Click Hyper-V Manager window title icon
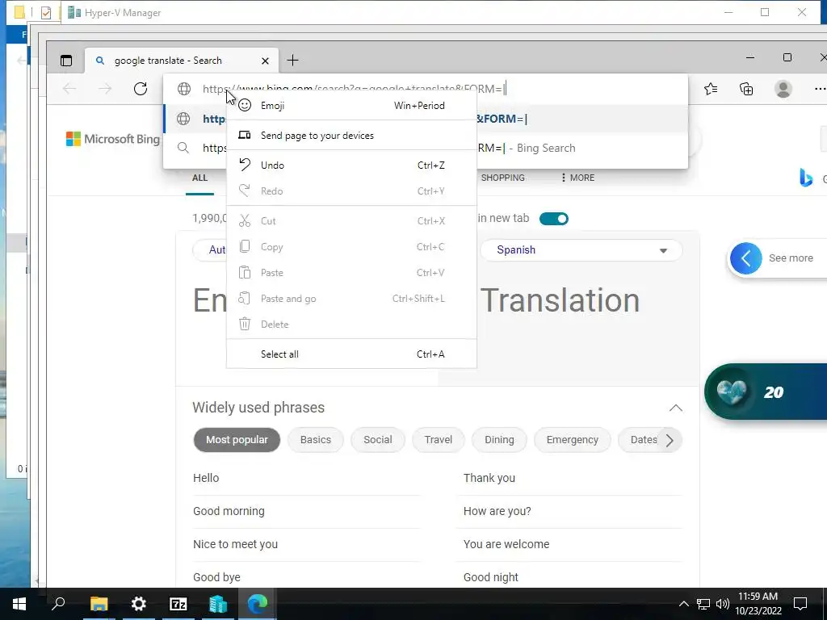The height and width of the screenshot is (620, 827). [74, 12]
